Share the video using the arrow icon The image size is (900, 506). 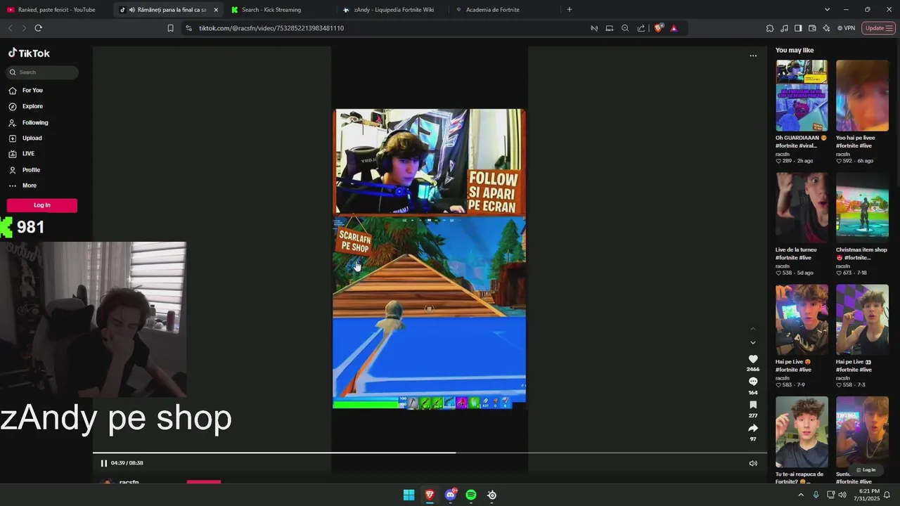(x=753, y=428)
